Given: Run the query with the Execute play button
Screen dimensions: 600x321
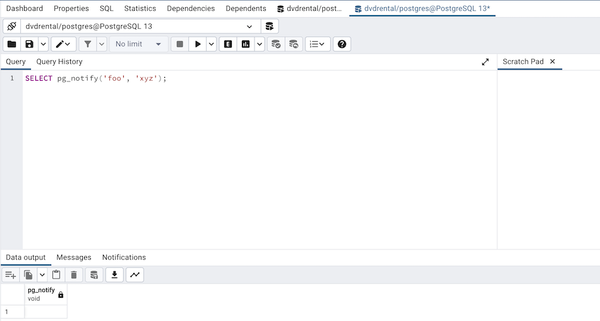Looking at the screenshot, I should point(198,44).
